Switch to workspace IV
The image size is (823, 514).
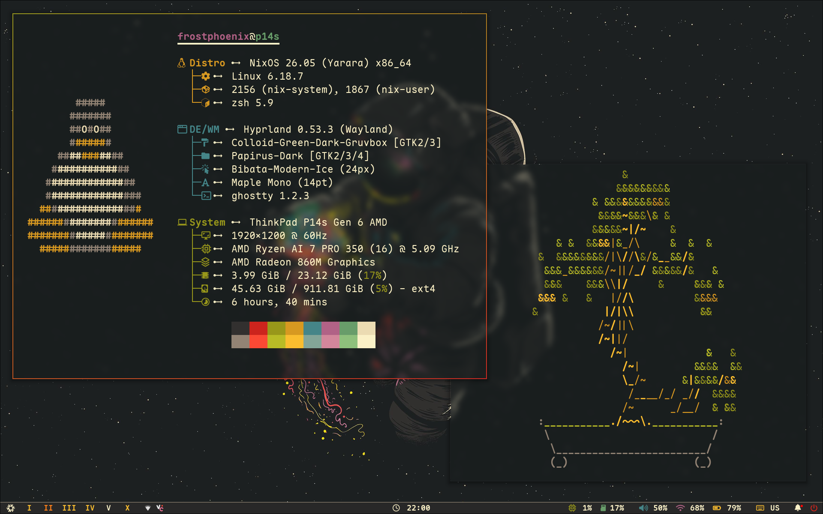(90, 508)
